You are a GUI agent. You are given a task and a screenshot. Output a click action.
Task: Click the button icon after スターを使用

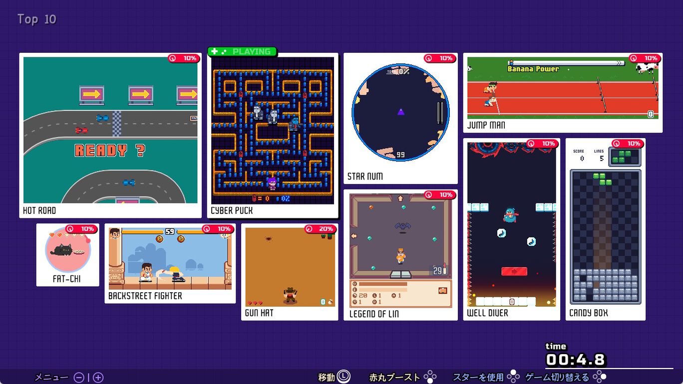[x=513, y=377]
